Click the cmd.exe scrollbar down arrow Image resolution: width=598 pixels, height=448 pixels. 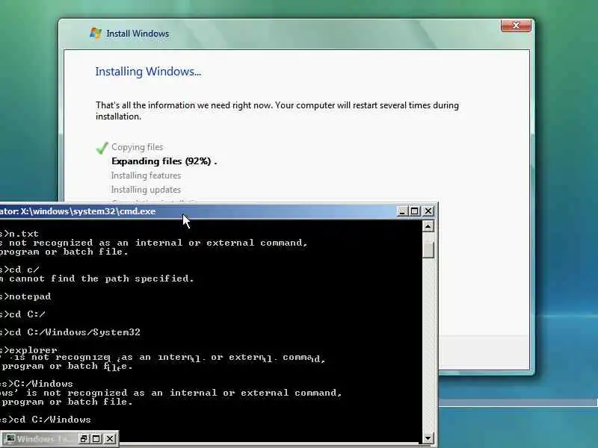point(428,438)
